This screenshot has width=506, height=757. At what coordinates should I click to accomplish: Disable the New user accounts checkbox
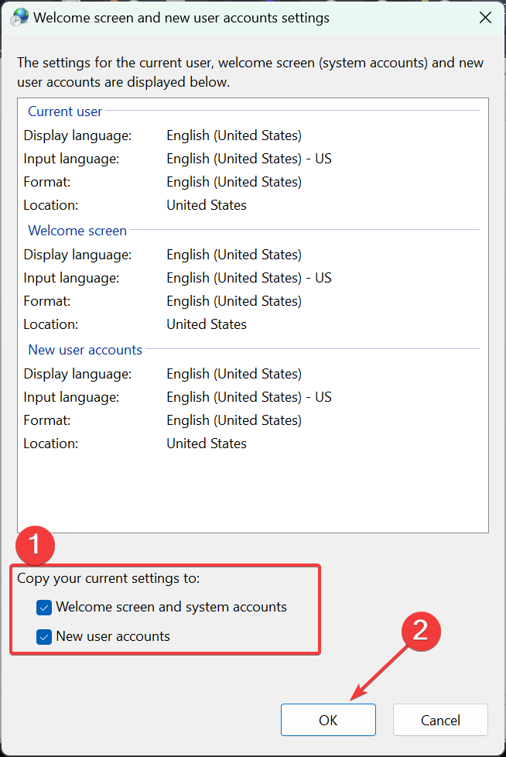[44, 636]
